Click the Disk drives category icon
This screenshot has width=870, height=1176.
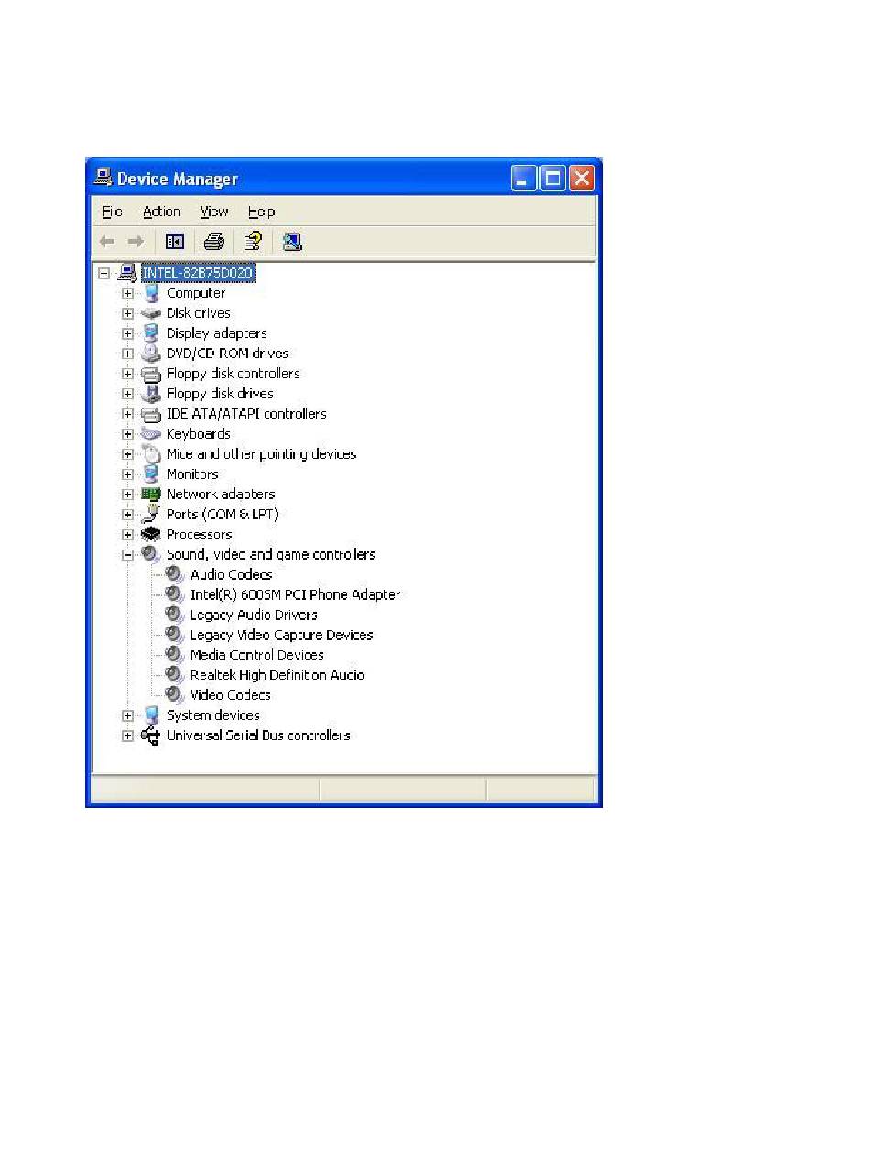click(151, 313)
